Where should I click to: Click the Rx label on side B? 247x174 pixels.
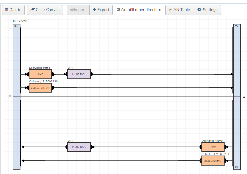[x=237, y=167]
